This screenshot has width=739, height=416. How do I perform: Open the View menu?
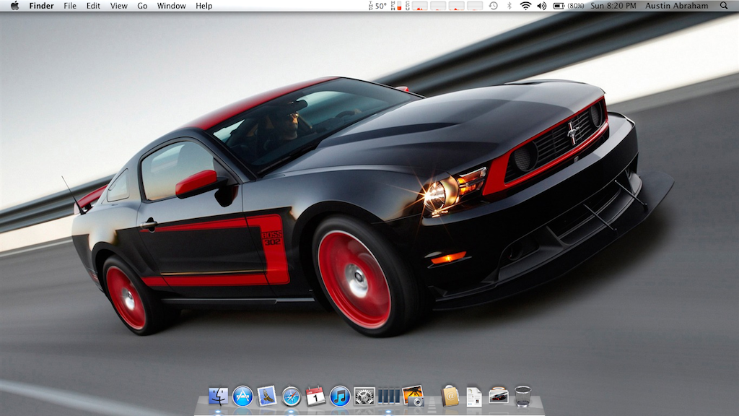pyautogui.click(x=119, y=6)
